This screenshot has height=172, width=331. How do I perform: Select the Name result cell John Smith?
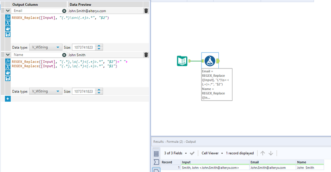click(310, 167)
